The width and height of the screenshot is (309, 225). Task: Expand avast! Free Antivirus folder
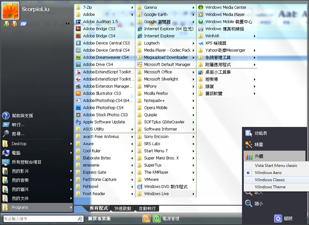click(105, 137)
